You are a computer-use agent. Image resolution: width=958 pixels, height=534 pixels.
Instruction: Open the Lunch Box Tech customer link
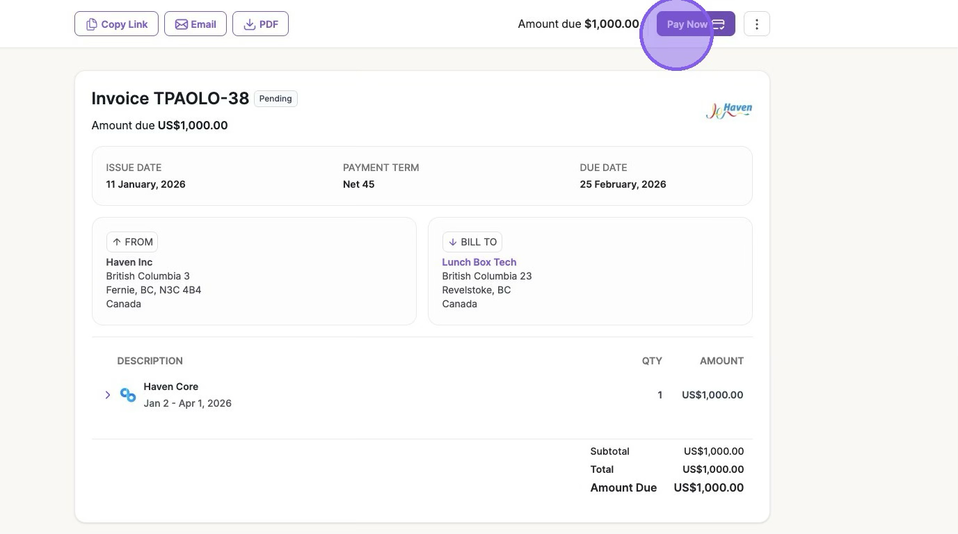pyautogui.click(x=479, y=262)
